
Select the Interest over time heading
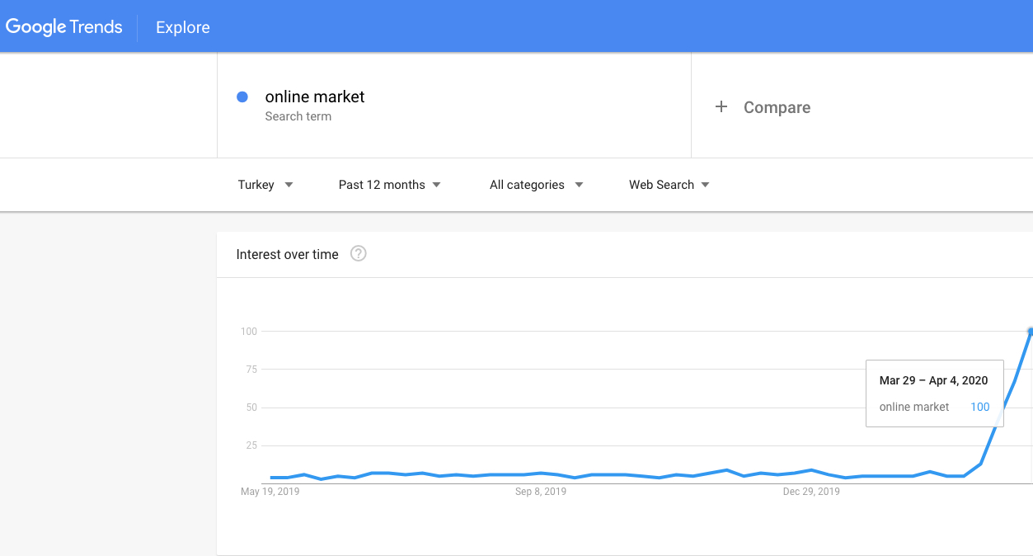click(287, 254)
